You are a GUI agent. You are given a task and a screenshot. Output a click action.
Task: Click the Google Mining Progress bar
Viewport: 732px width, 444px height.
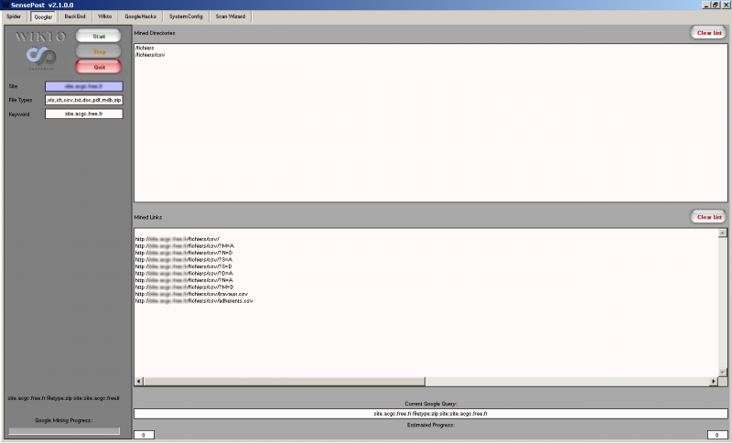click(64, 430)
